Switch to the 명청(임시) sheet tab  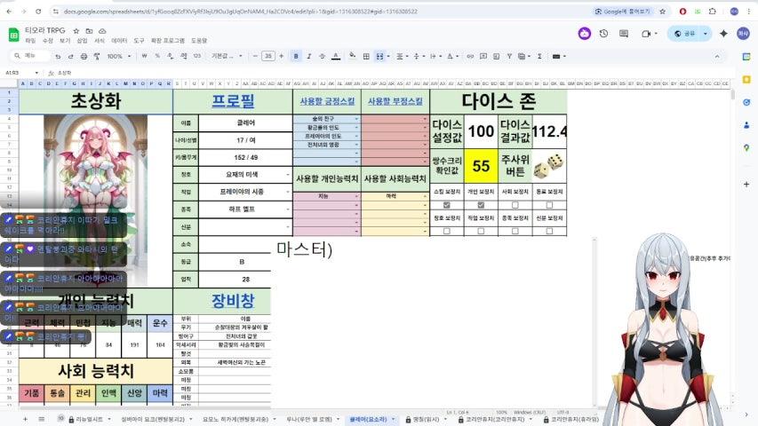426,419
